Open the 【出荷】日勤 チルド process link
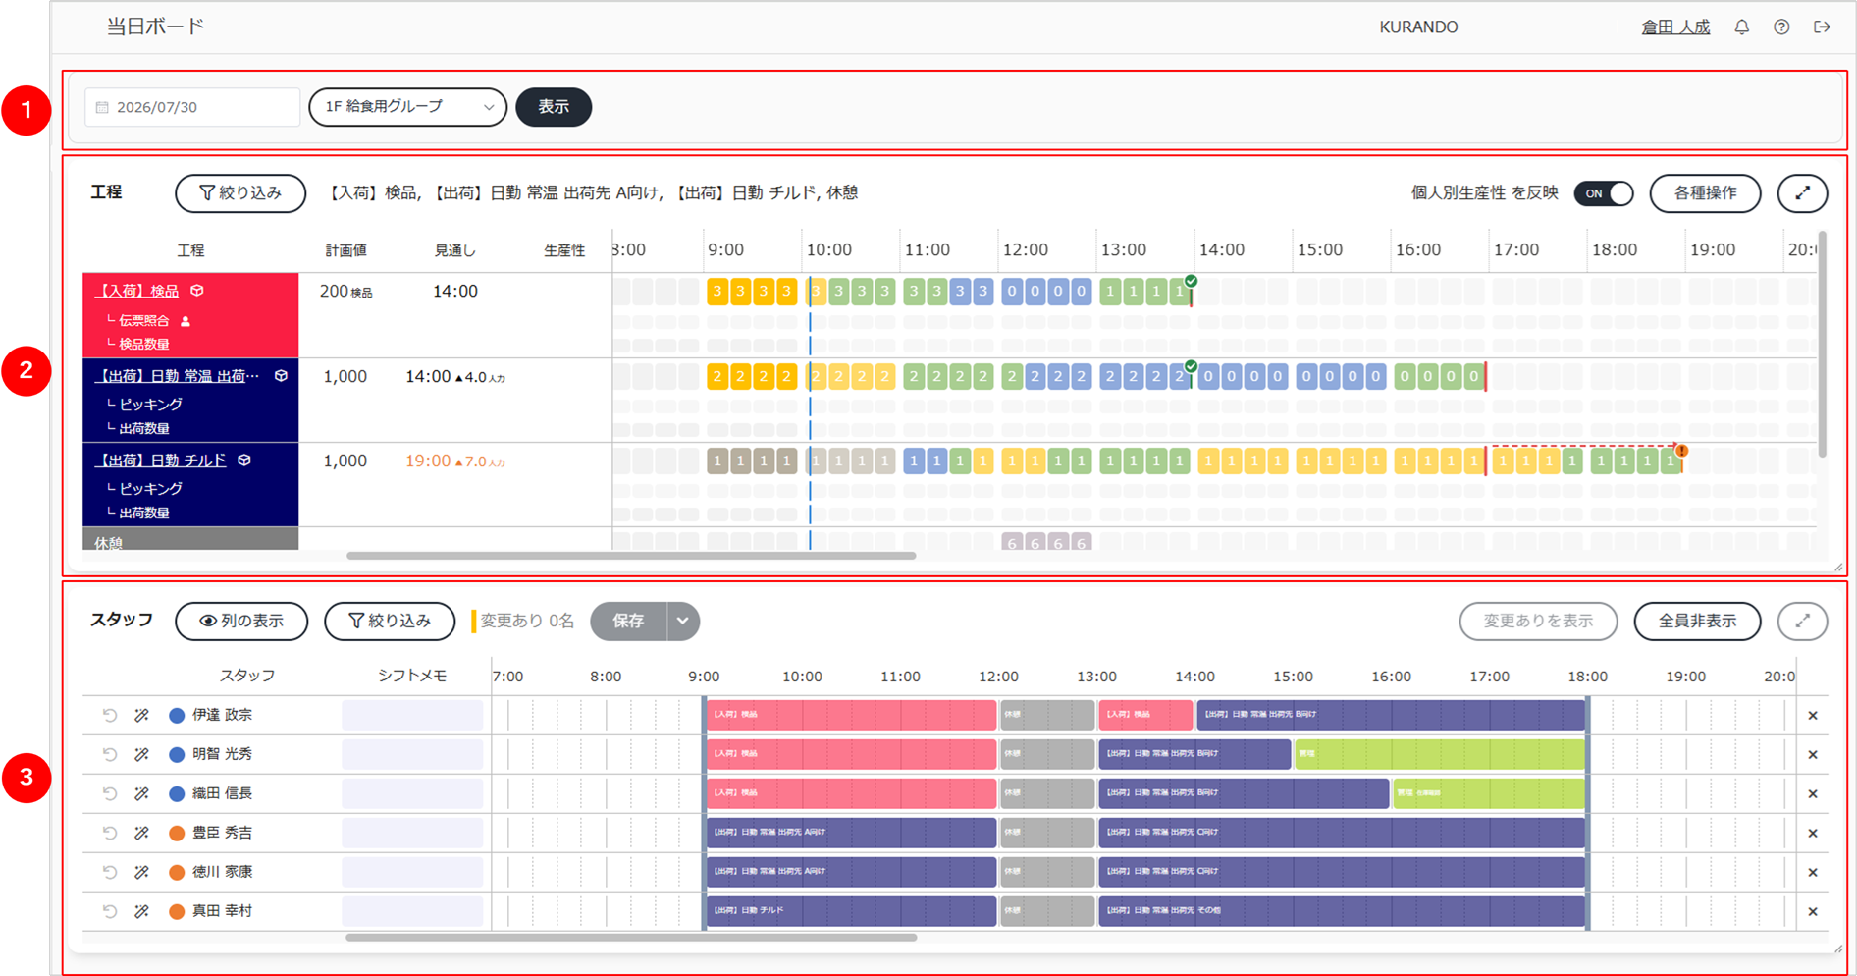This screenshot has height=976, width=1857. [x=161, y=461]
